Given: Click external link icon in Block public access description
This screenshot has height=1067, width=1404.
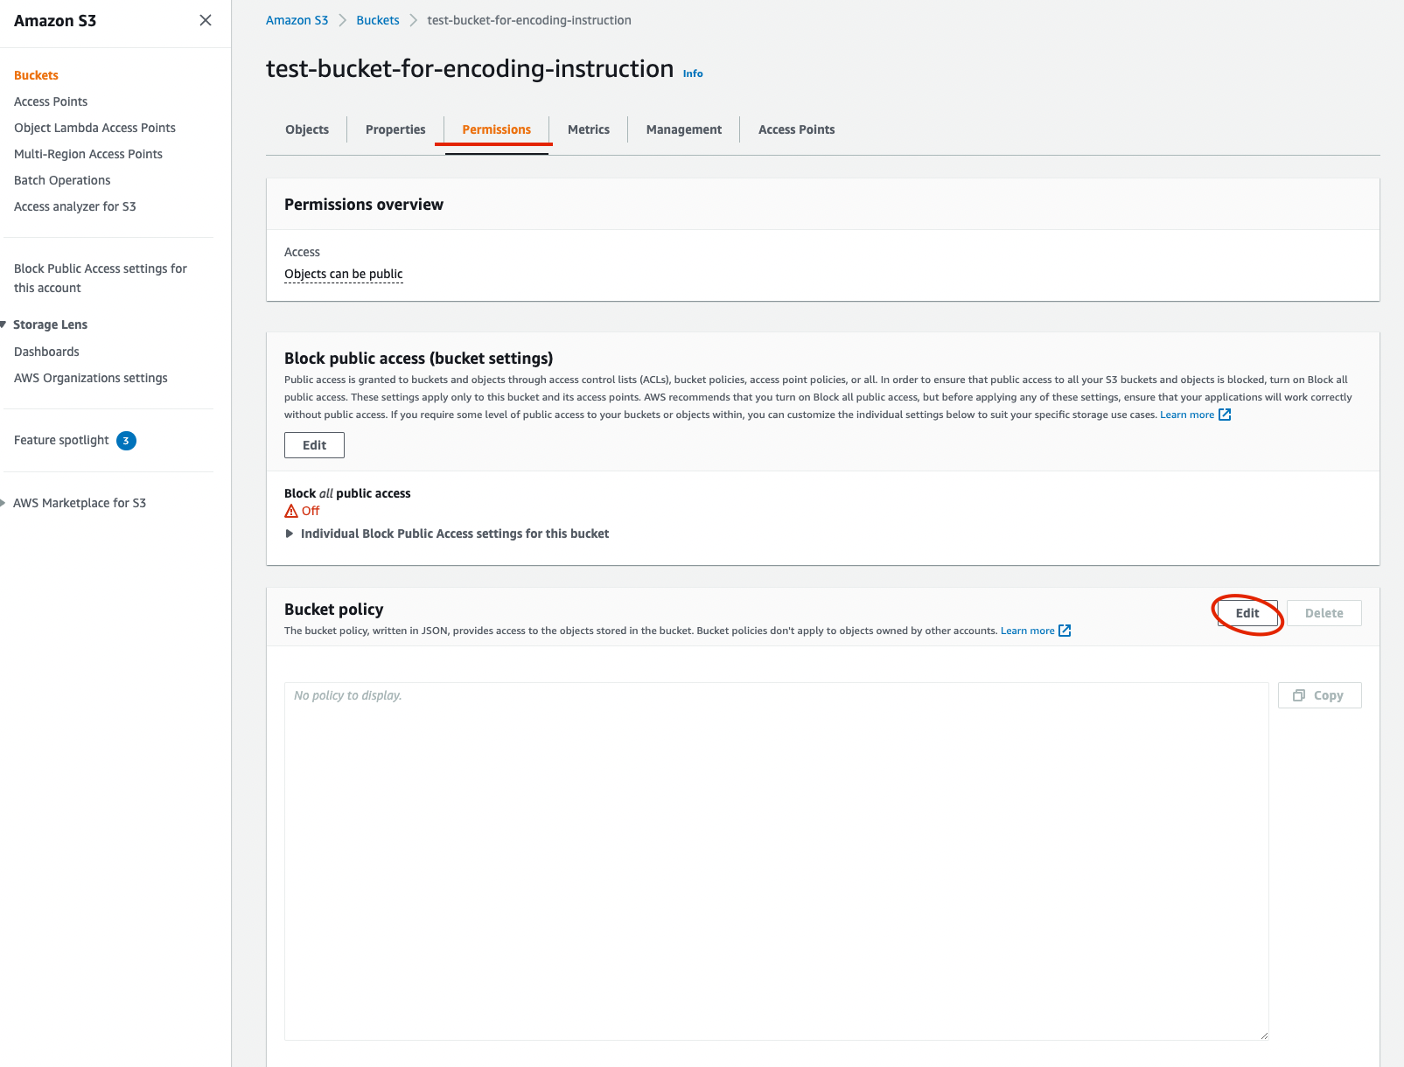Looking at the screenshot, I should [1225, 415].
